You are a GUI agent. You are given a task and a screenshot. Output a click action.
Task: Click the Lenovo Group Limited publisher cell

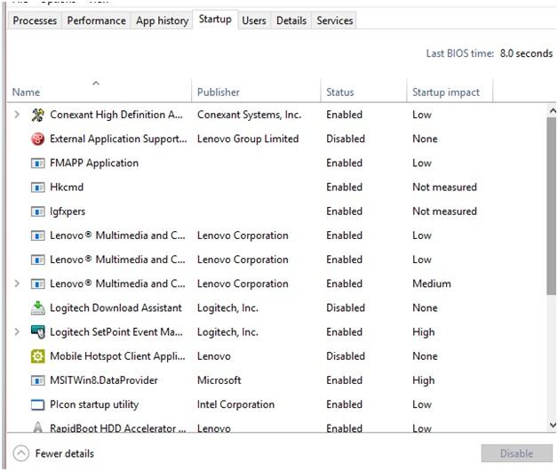point(248,139)
